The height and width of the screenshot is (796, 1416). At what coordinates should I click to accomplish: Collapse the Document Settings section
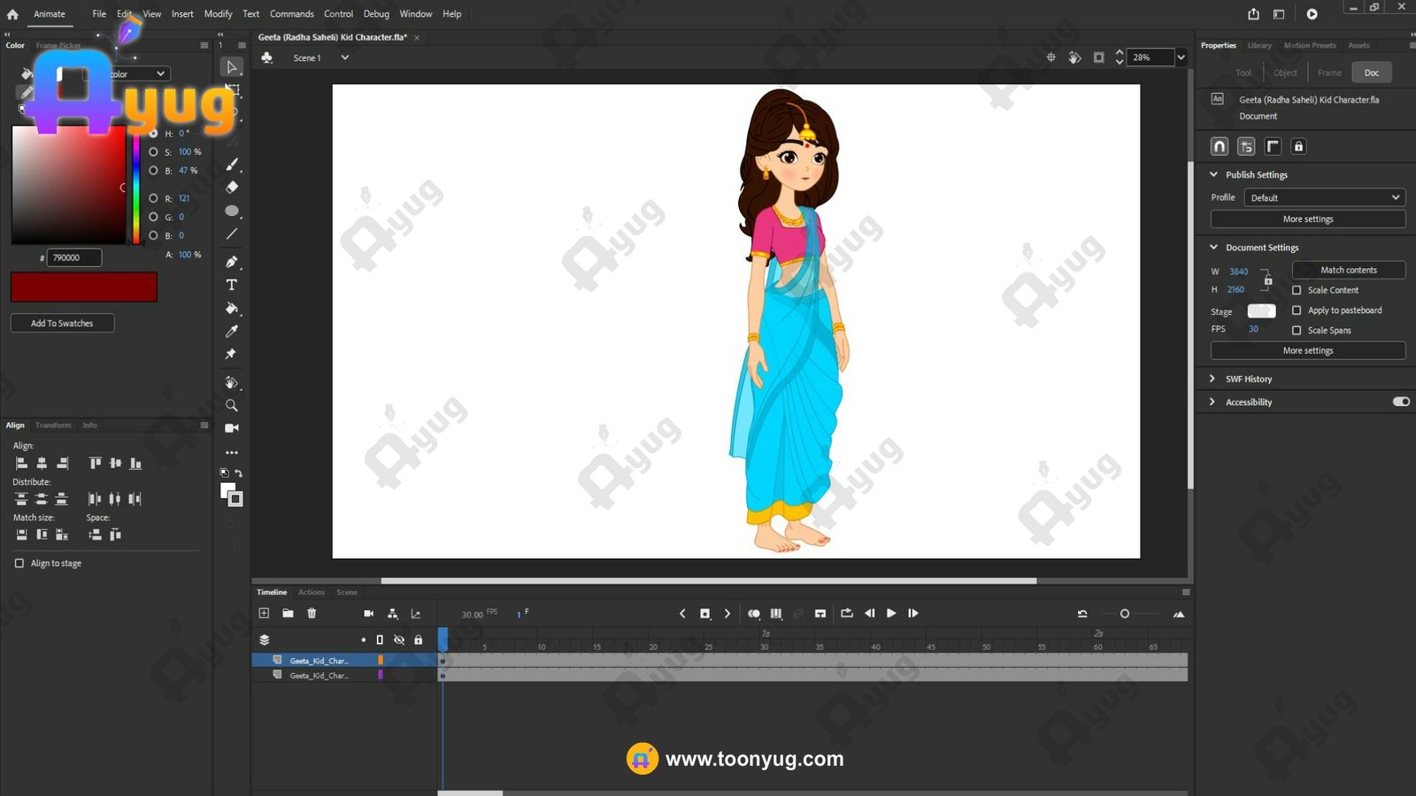pos(1214,247)
